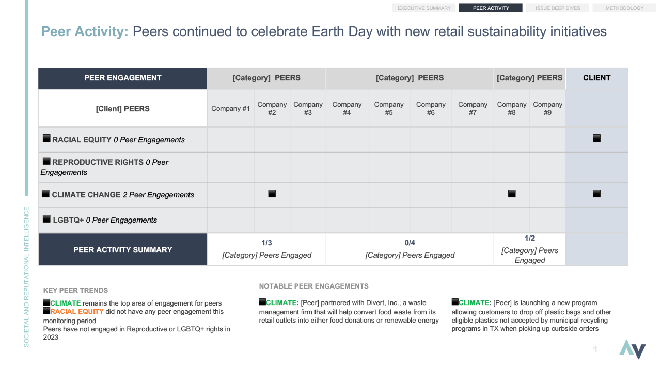Image resolution: width=661 pixels, height=371 pixels.
Task: Click the Company #3 column header
Action: coord(308,108)
